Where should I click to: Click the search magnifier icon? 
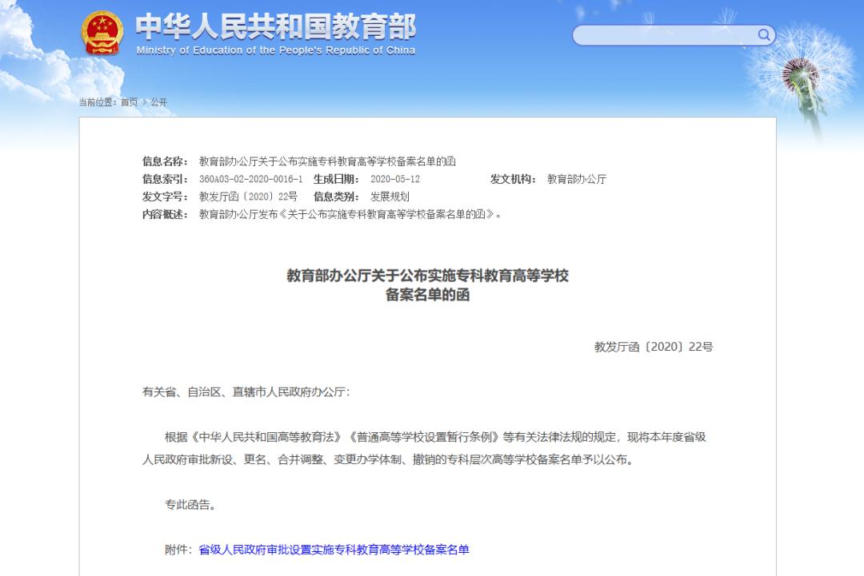tap(765, 35)
